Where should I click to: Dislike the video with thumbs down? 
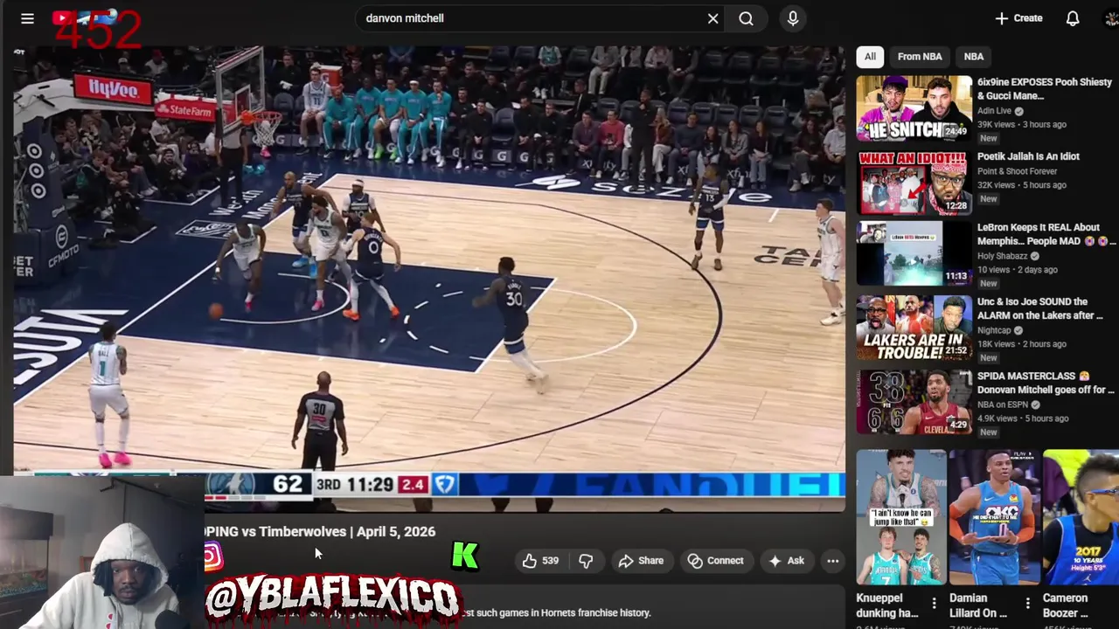click(x=586, y=561)
